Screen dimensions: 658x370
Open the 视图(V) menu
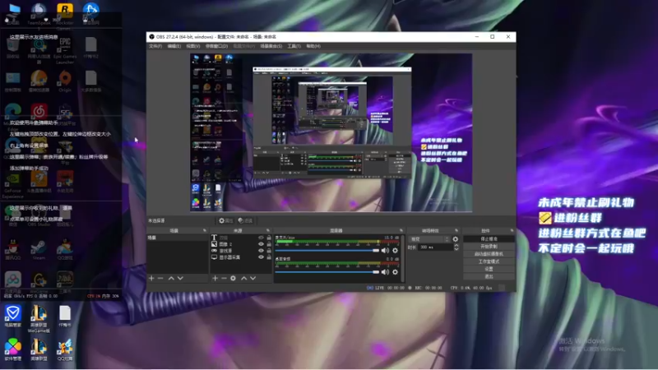pyautogui.click(x=193, y=46)
